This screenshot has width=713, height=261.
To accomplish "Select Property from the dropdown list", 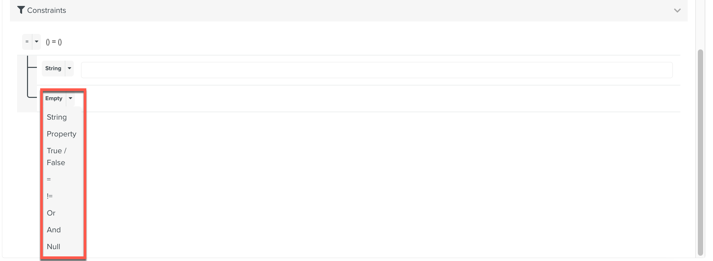I will point(62,134).
